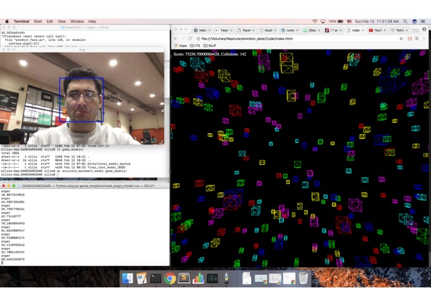The height and width of the screenshot is (306, 431).
Task: Click the Chrome address bar URL
Action: tap(247, 38)
